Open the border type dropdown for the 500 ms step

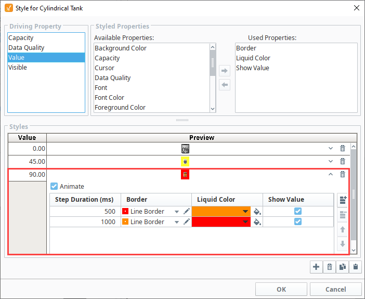coord(177,212)
